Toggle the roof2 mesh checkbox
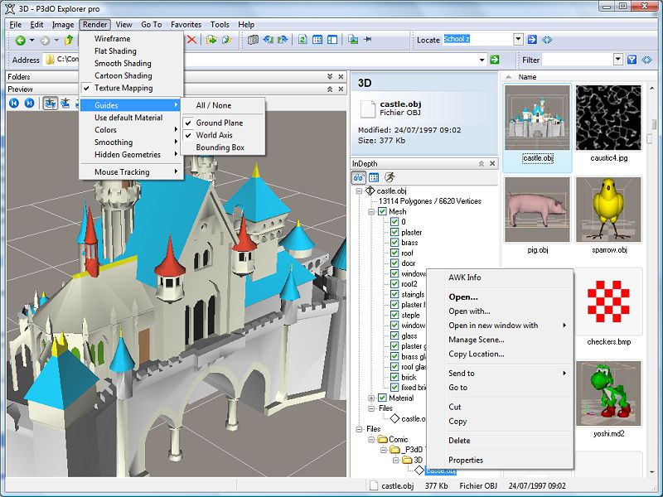Image resolution: width=663 pixels, height=497 pixels. (394, 283)
